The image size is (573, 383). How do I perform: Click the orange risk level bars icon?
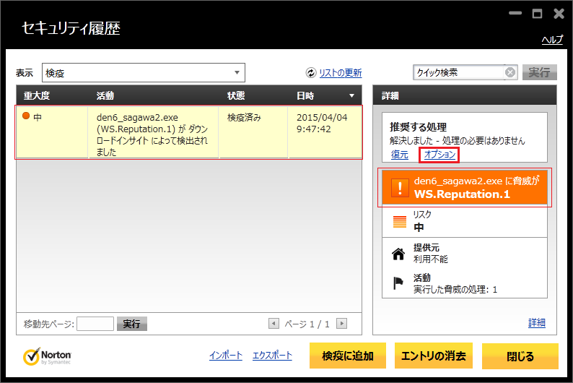[x=399, y=222]
